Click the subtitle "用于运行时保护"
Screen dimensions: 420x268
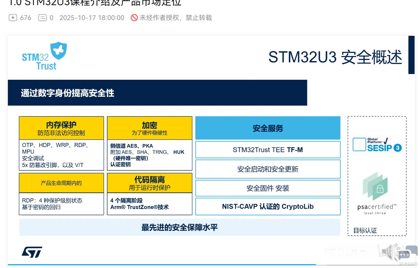pyautogui.click(x=150, y=188)
